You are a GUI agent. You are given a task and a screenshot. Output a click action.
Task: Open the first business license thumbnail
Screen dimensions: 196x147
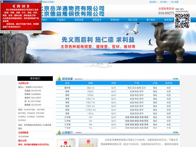66,143
